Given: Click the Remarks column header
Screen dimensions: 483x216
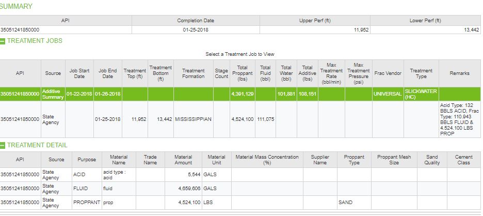Looking at the screenshot, I should coord(460,73).
